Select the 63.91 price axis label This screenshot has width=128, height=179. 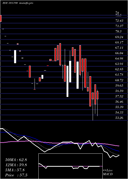tap(119, 64)
